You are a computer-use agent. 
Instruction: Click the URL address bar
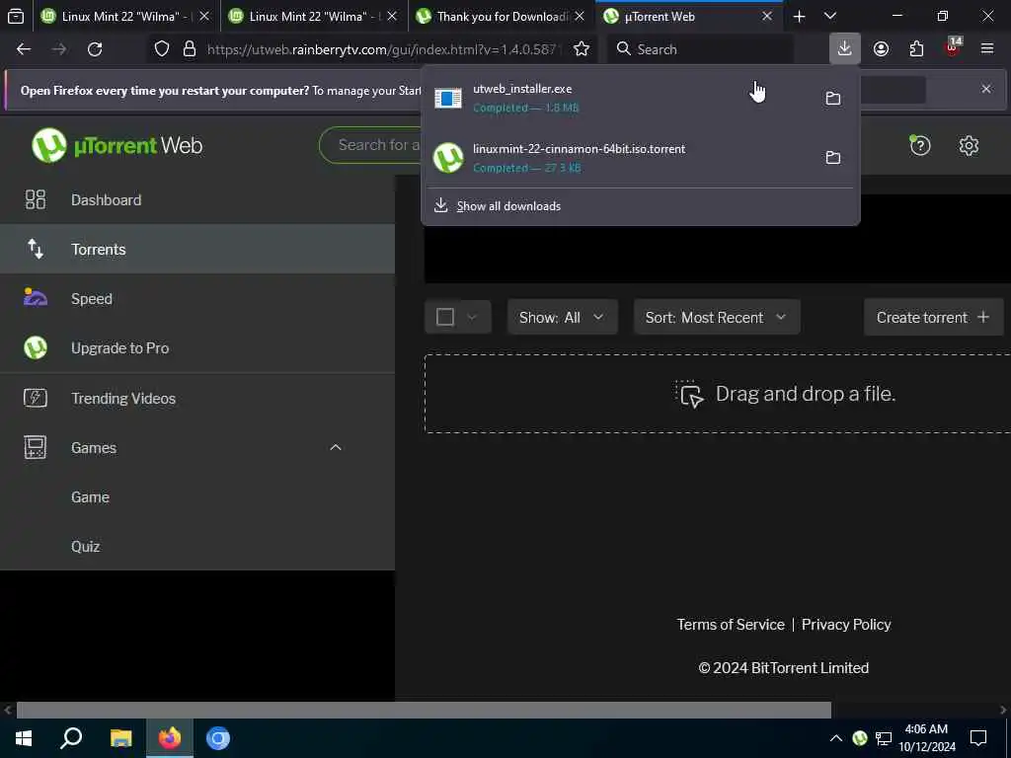(384, 49)
